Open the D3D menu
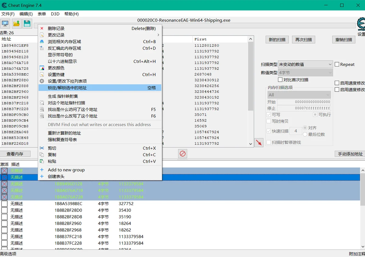This screenshot has height=257, width=365. 55,14
